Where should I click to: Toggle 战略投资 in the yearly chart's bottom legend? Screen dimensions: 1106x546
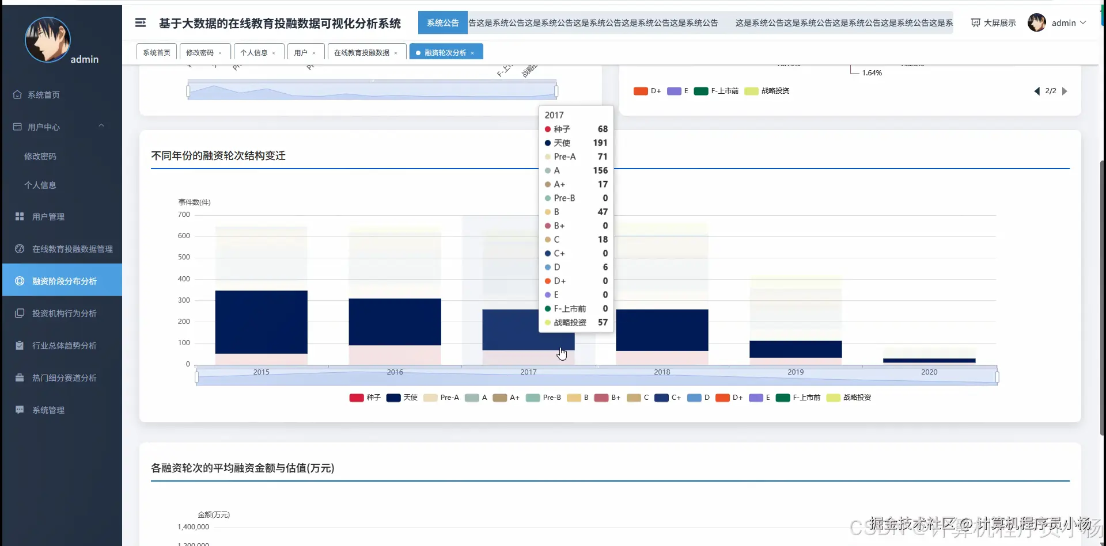point(849,398)
